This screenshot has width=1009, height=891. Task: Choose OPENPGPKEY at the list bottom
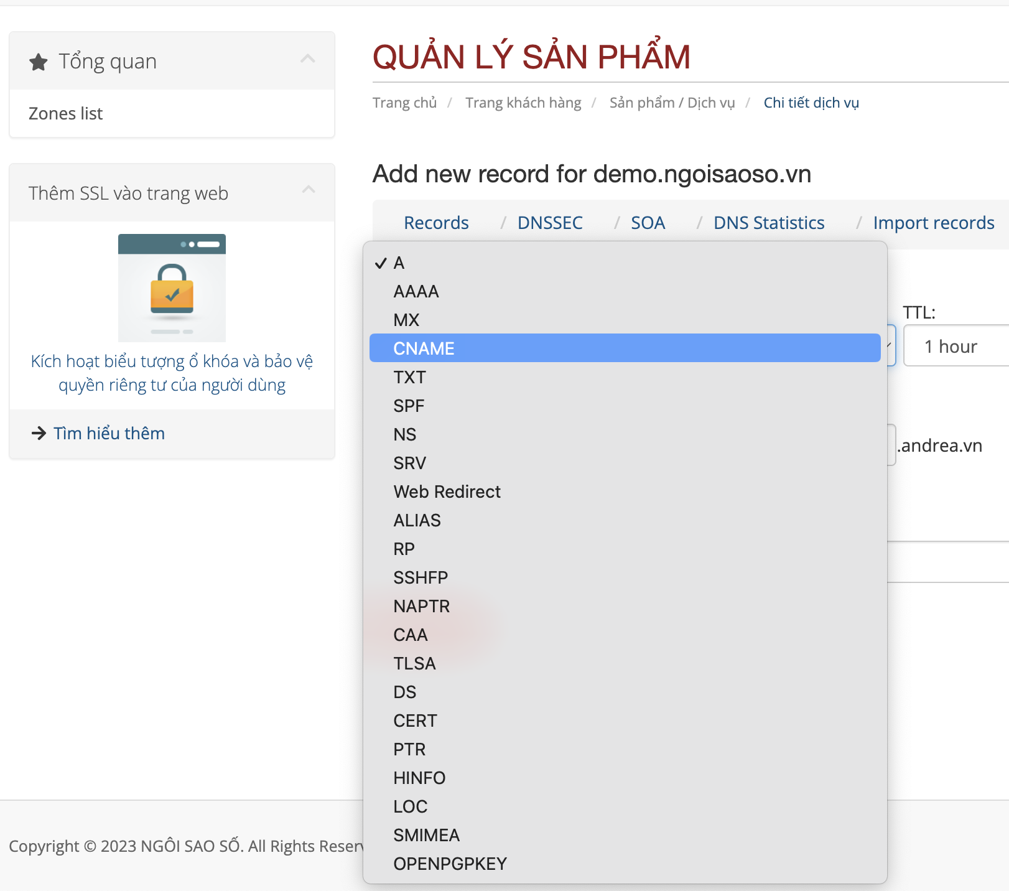point(450,863)
